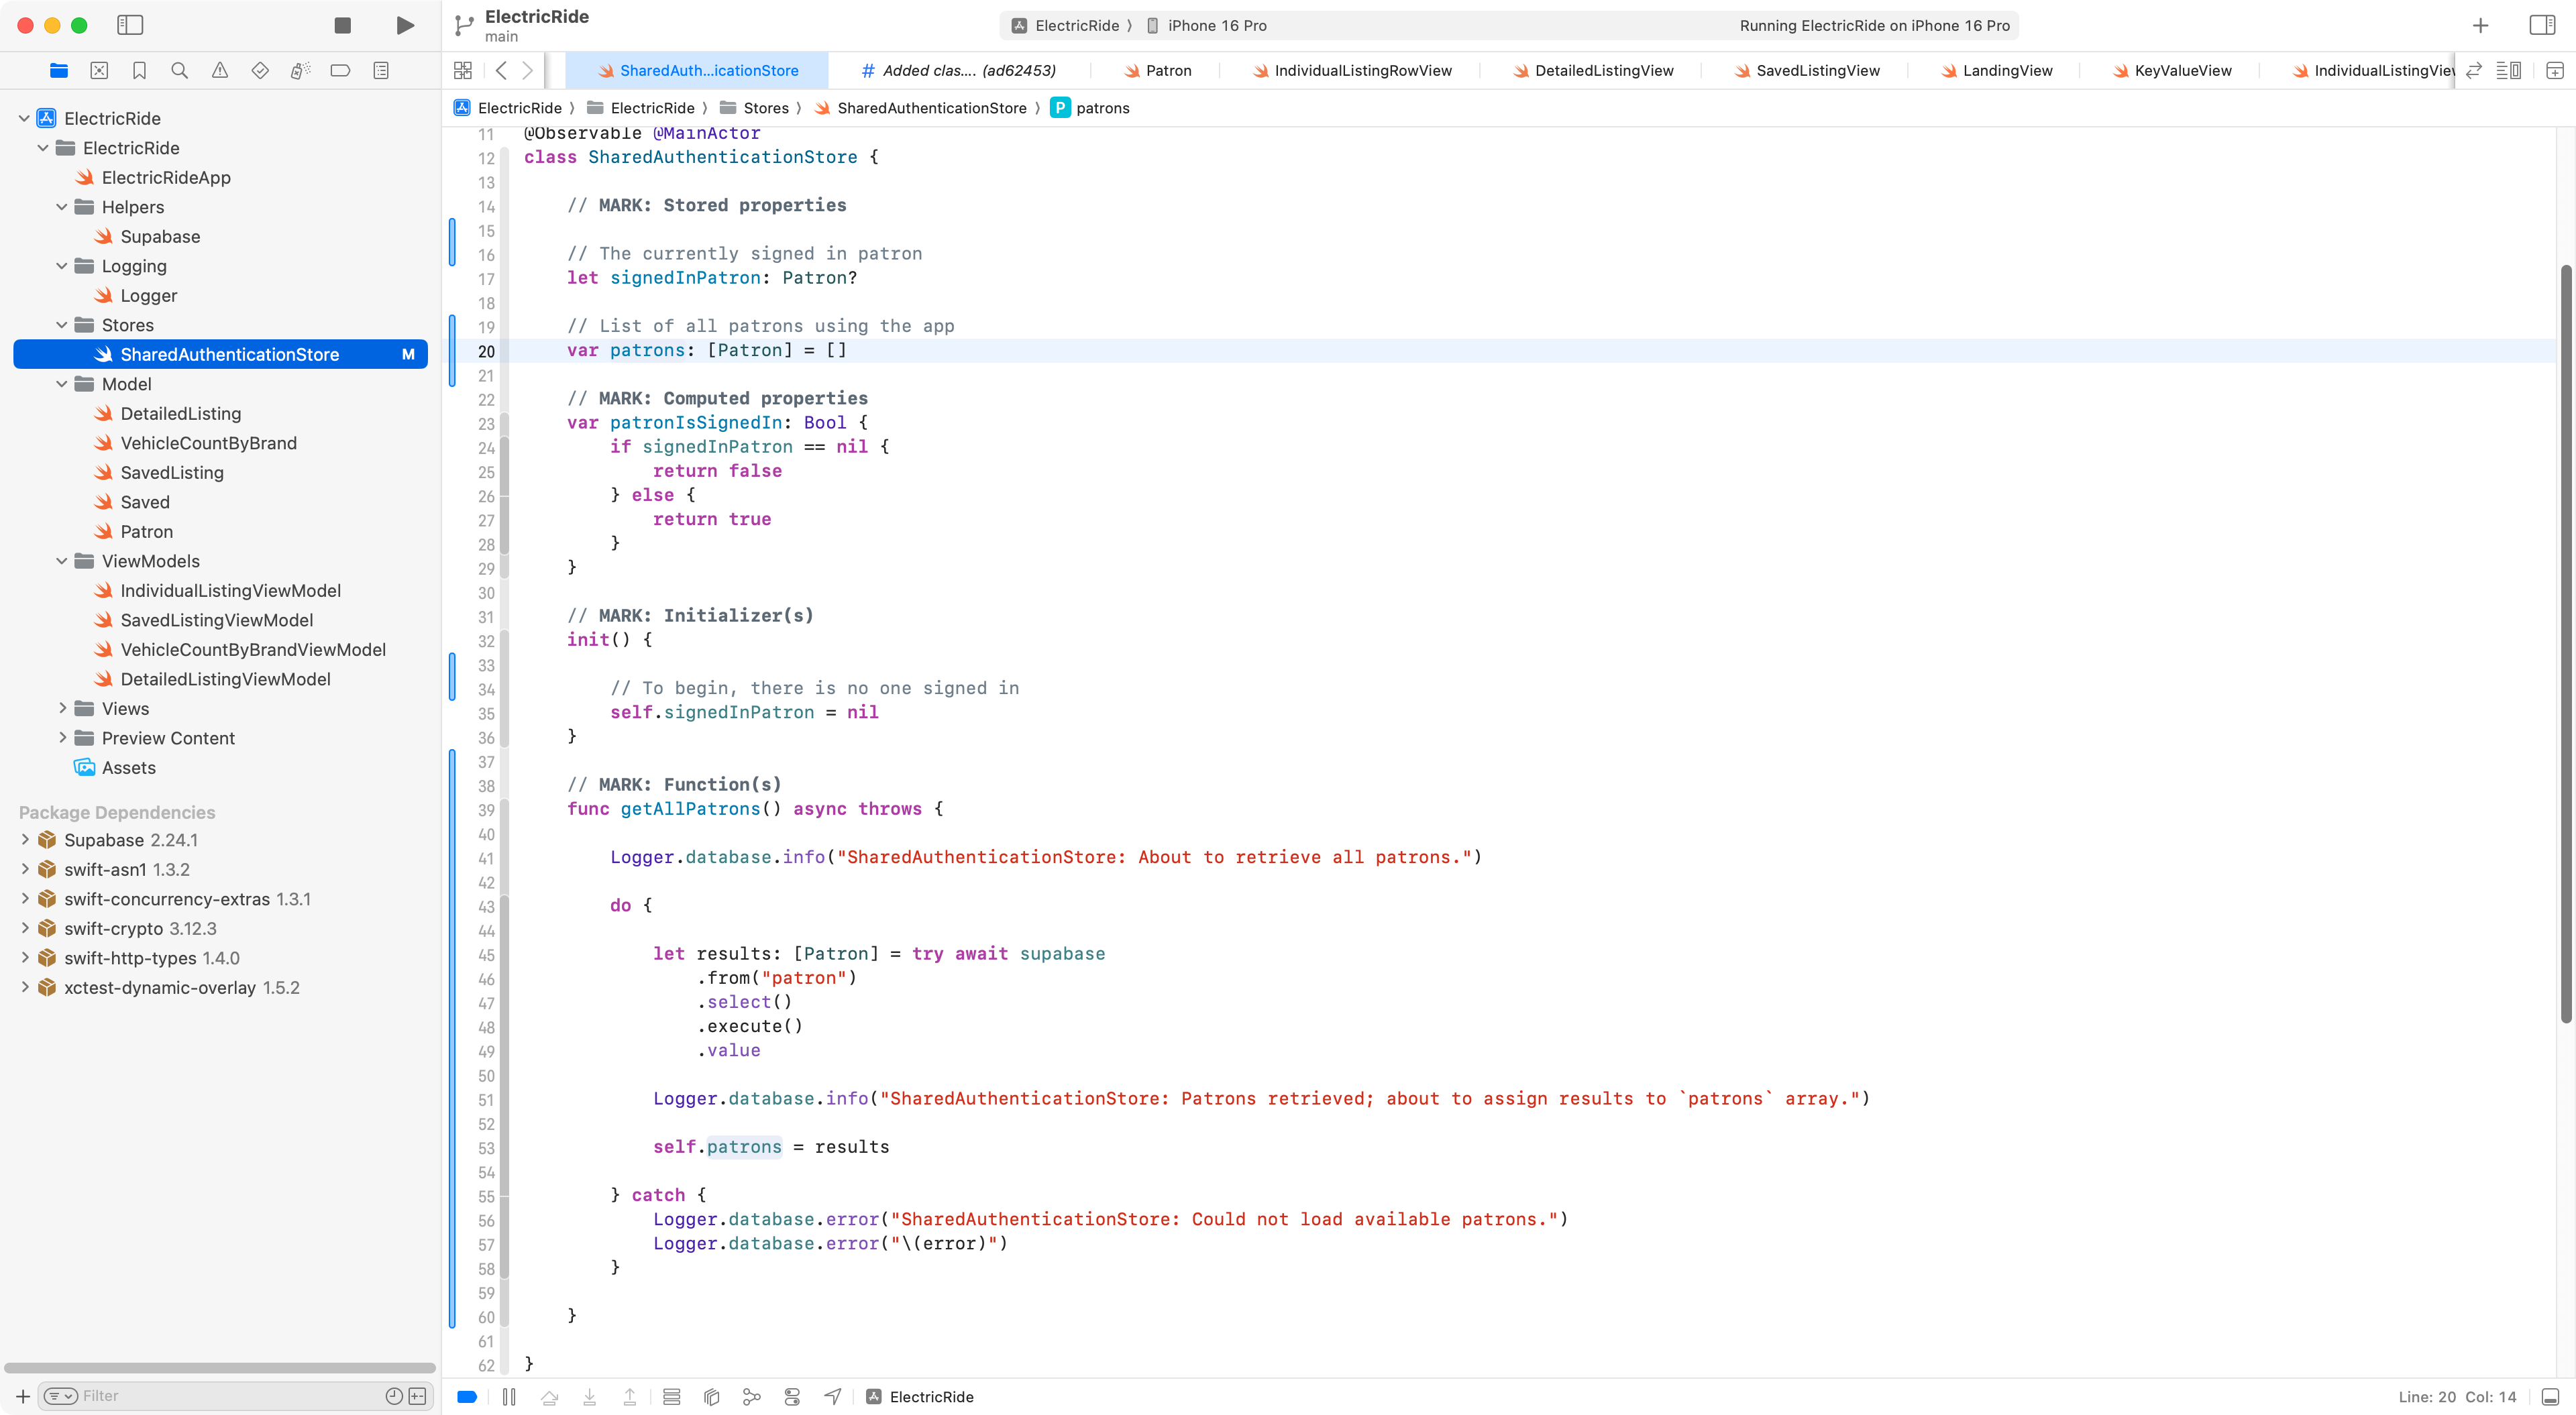Stop the running ElectricRide app
2576x1415 pixels.
click(x=342, y=25)
